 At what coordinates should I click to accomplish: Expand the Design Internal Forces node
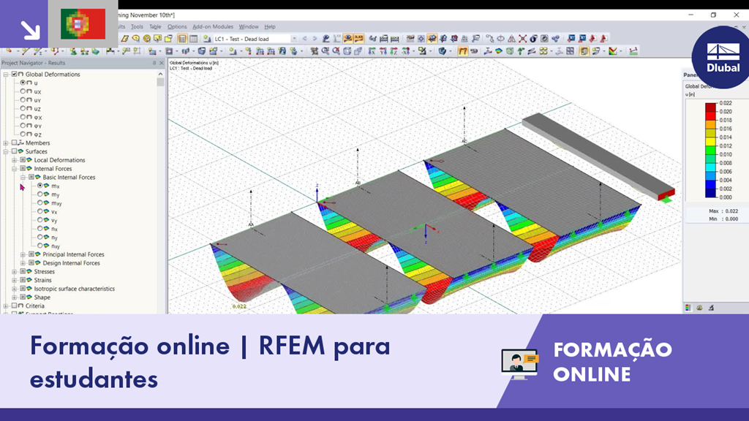[x=23, y=263]
